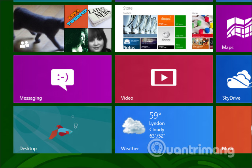The image size is (252, 168).
Task: Click the video play button icon
Action: coord(164,77)
